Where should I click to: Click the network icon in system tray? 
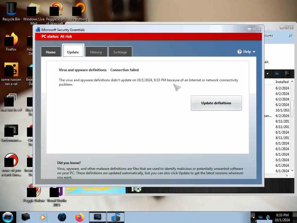coord(260,217)
